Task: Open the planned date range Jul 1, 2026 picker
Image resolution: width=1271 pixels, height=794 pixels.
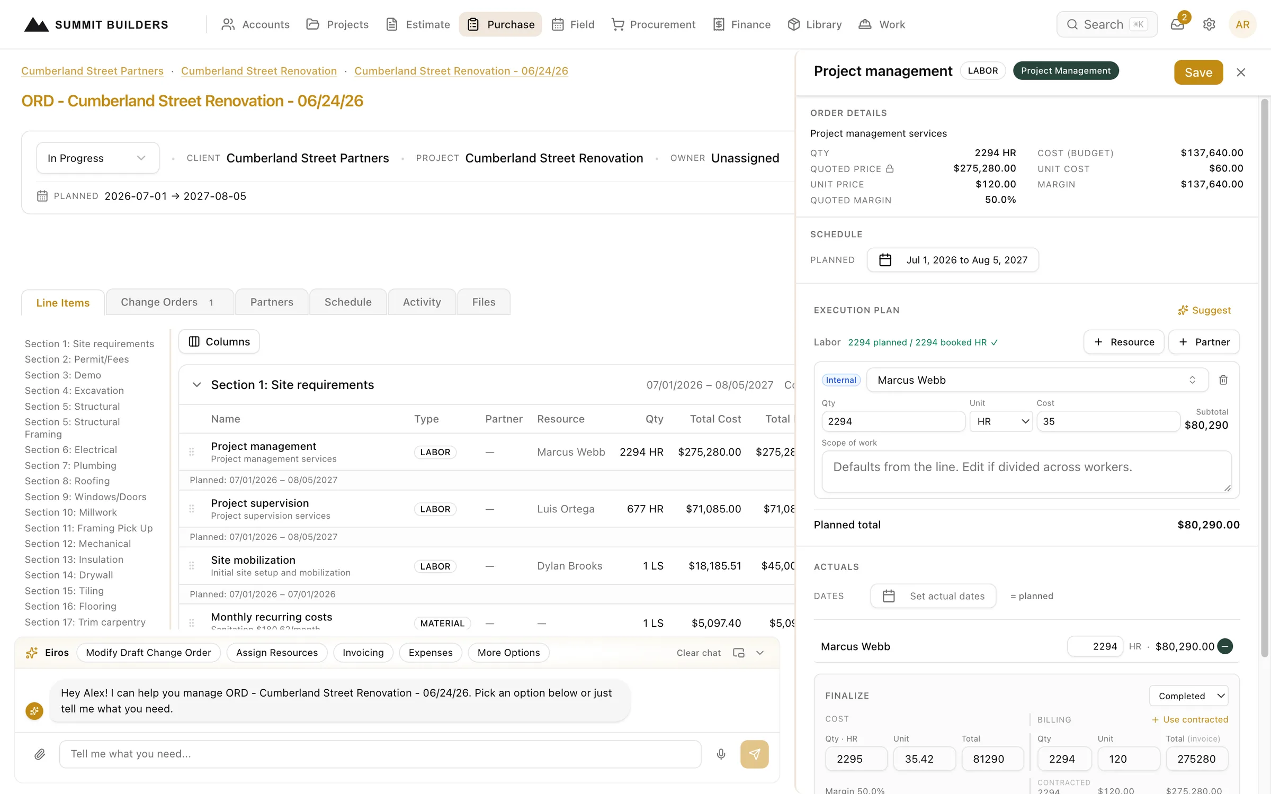Action: tap(952, 260)
